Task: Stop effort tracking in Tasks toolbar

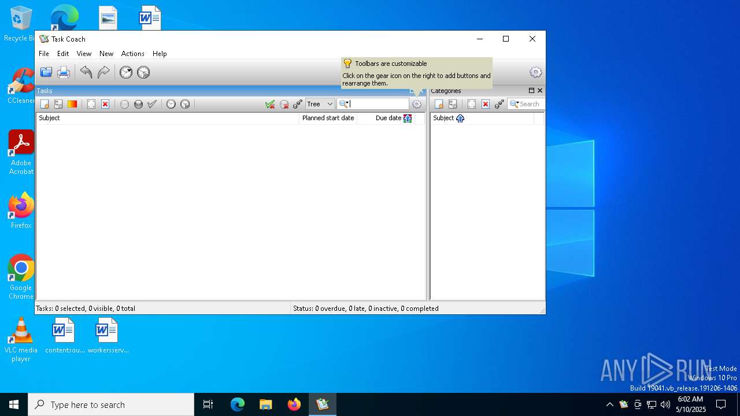Action: pos(185,104)
